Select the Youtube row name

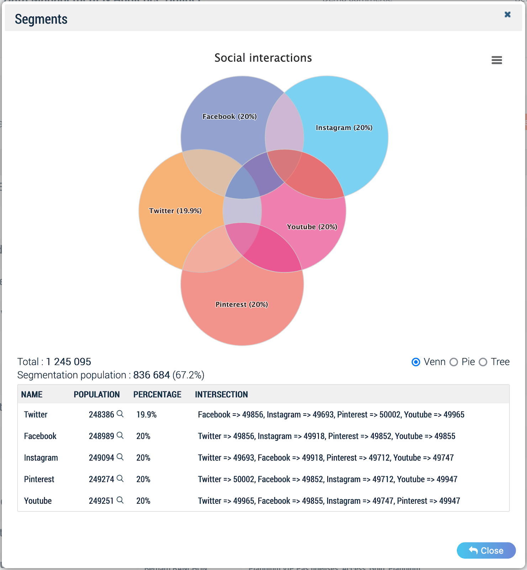[38, 501]
